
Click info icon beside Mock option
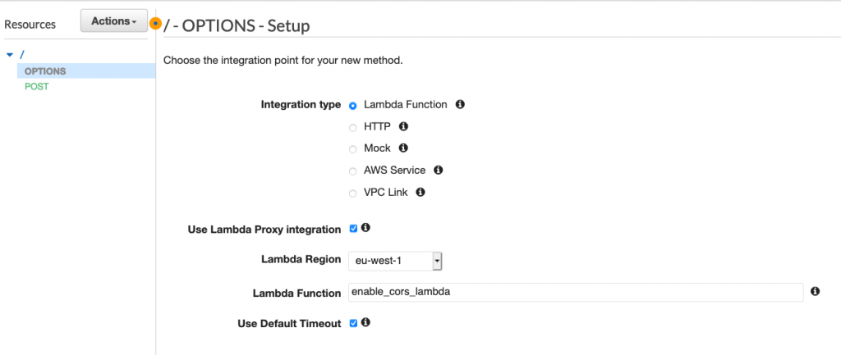coord(403,148)
